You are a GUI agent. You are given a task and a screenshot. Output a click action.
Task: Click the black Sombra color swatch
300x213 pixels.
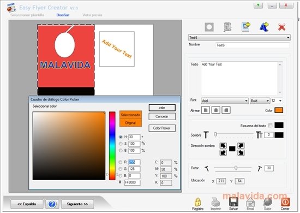click(x=279, y=135)
